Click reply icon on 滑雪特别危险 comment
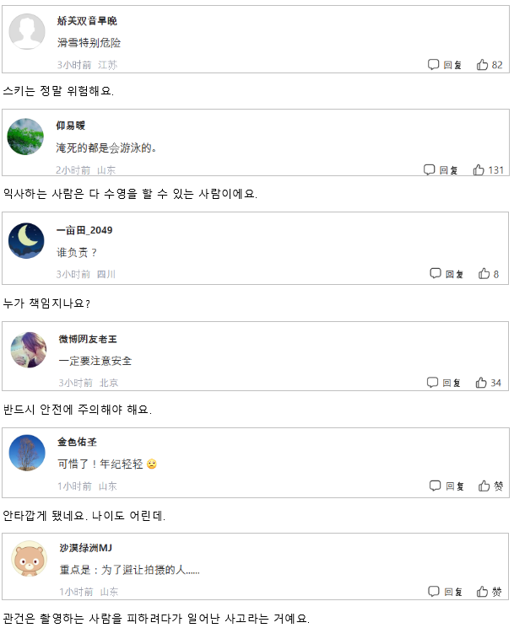This screenshot has width=514, height=628. click(445, 64)
